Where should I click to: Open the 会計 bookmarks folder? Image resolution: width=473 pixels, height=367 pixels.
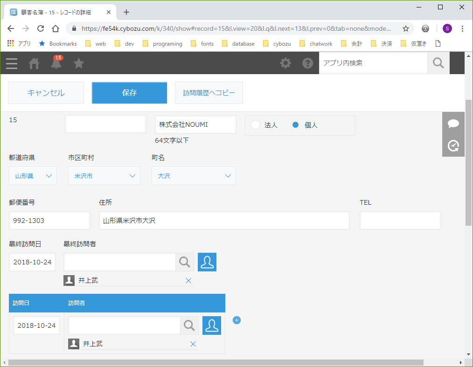pos(352,44)
